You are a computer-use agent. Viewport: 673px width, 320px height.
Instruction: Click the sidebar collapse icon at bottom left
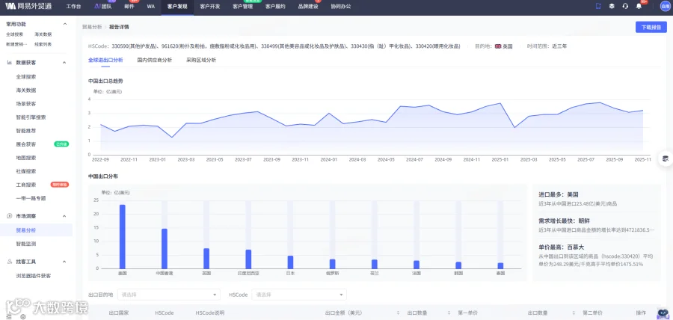(9, 316)
